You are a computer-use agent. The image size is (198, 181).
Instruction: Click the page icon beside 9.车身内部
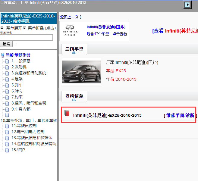click(7, 109)
